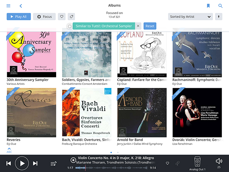This screenshot has width=229, height=172.
Task: Open the Bach Vivaldi Overtures album cover
Action: click(x=87, y=112)
